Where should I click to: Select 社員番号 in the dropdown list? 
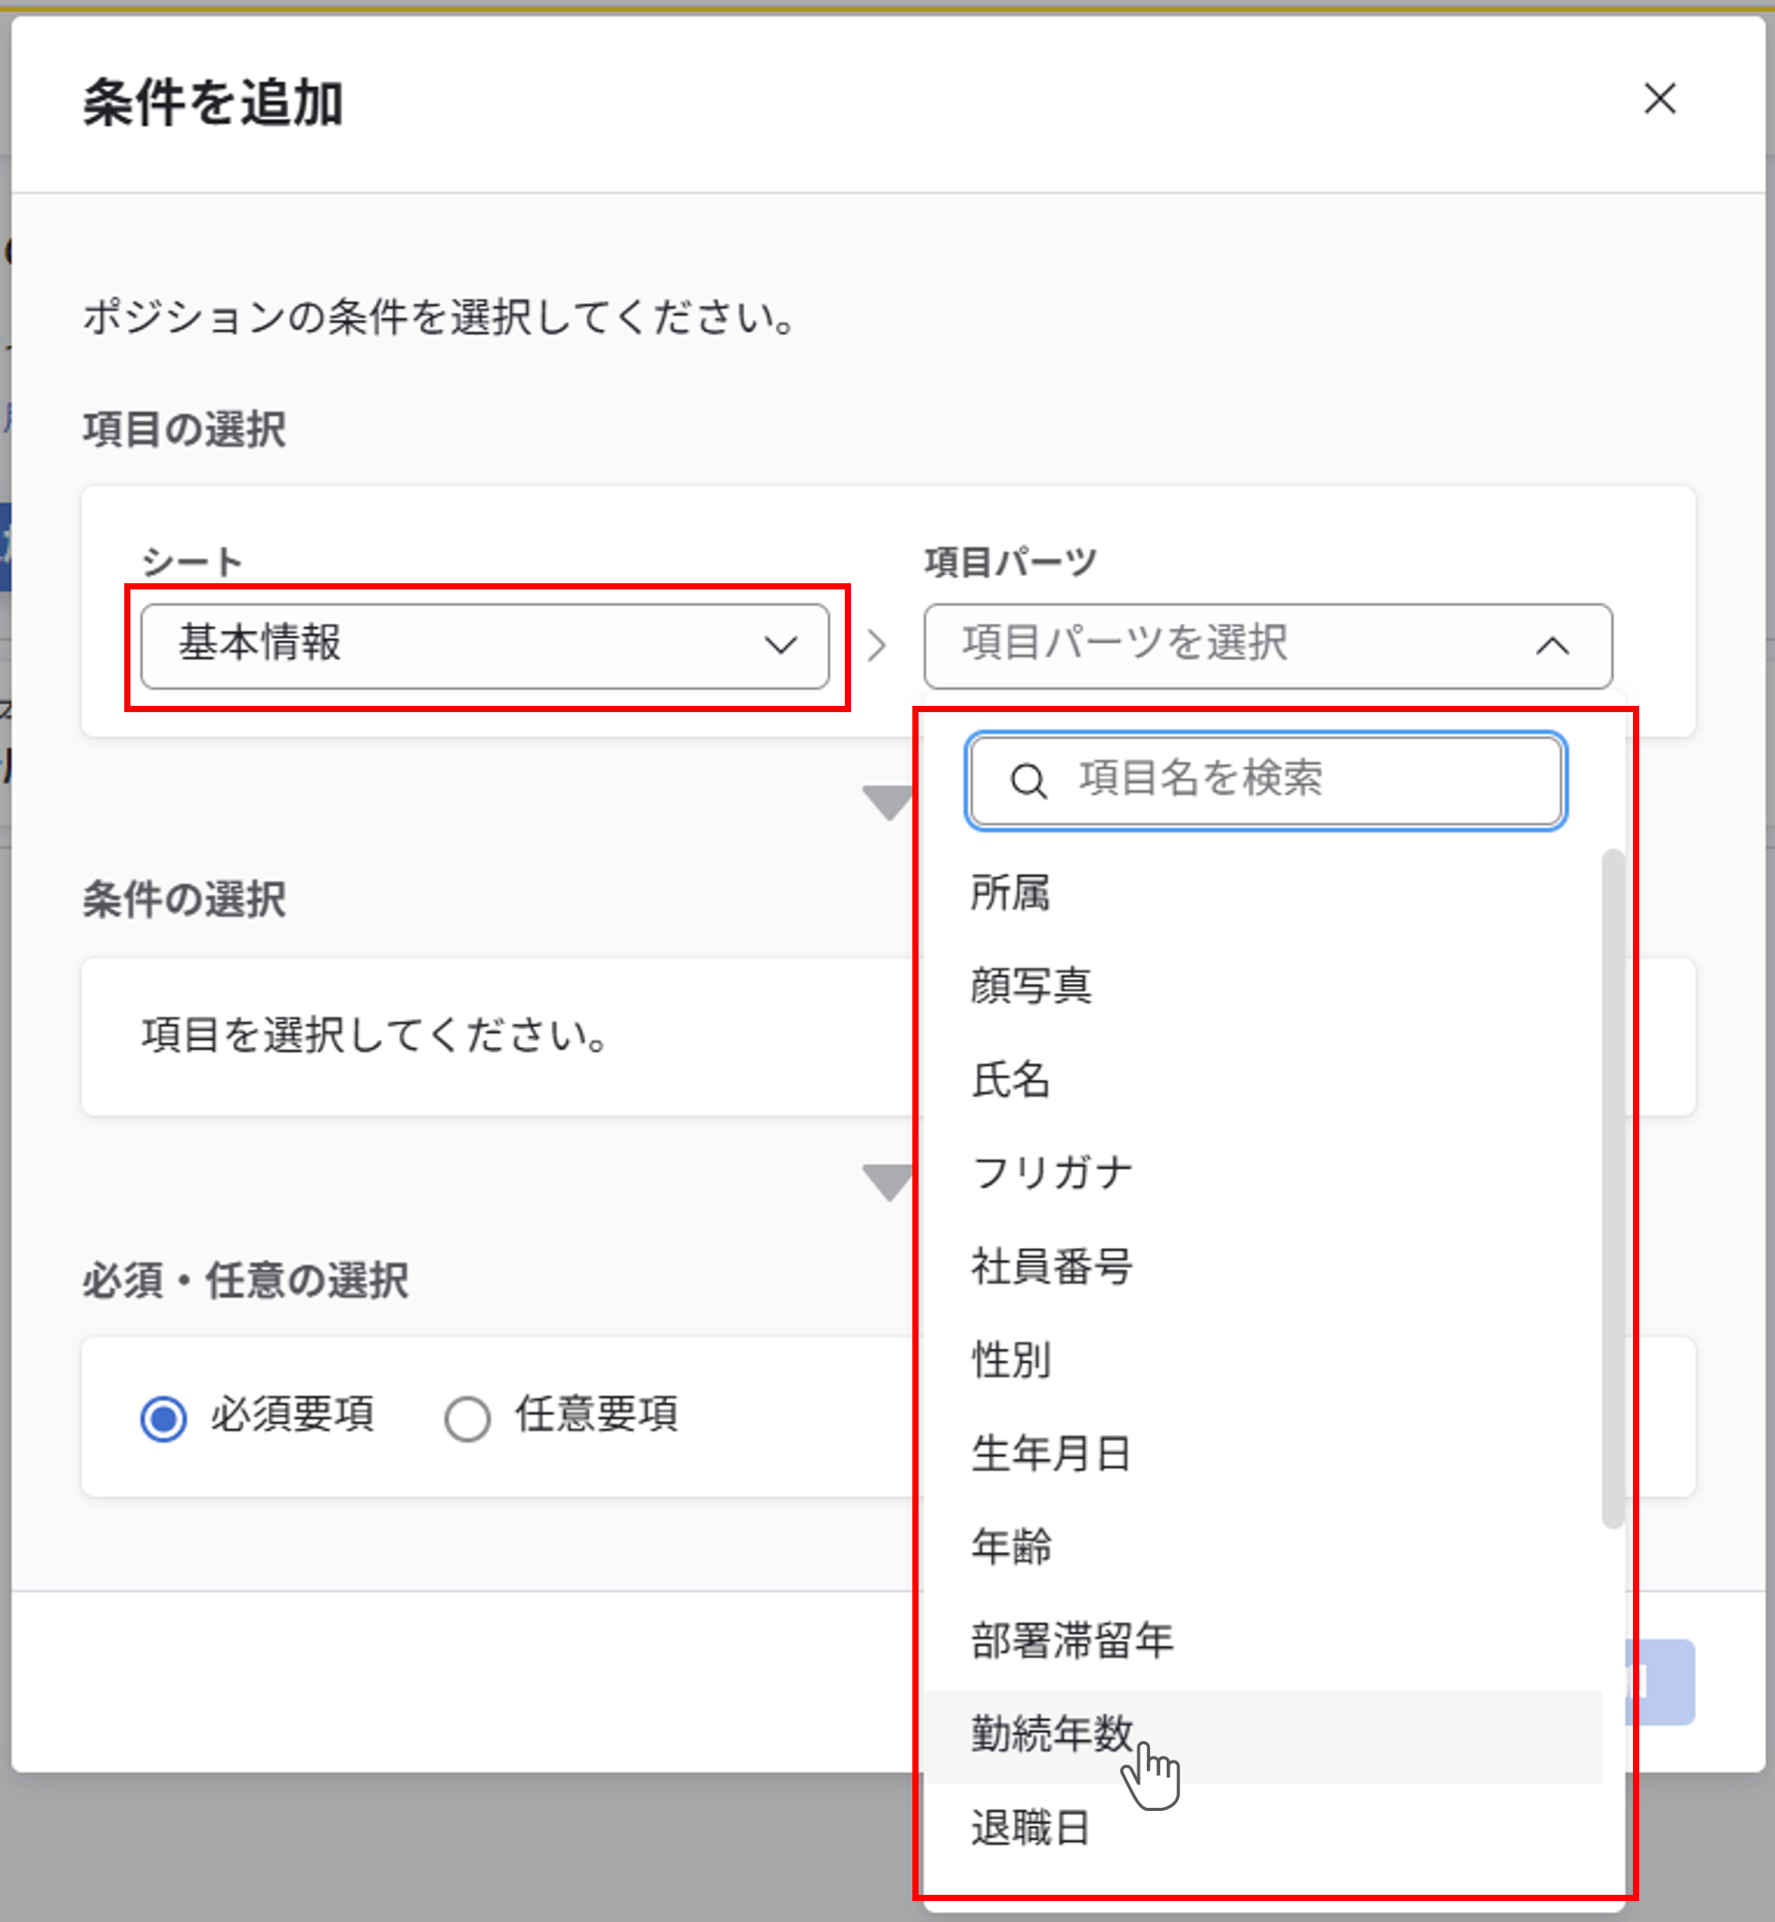point(1052,1266)
